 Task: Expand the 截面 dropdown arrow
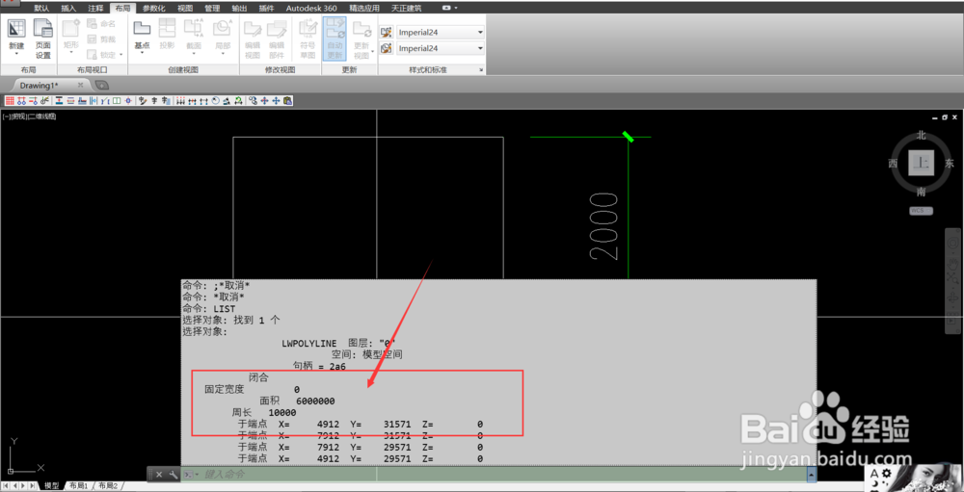coord(194,54)
